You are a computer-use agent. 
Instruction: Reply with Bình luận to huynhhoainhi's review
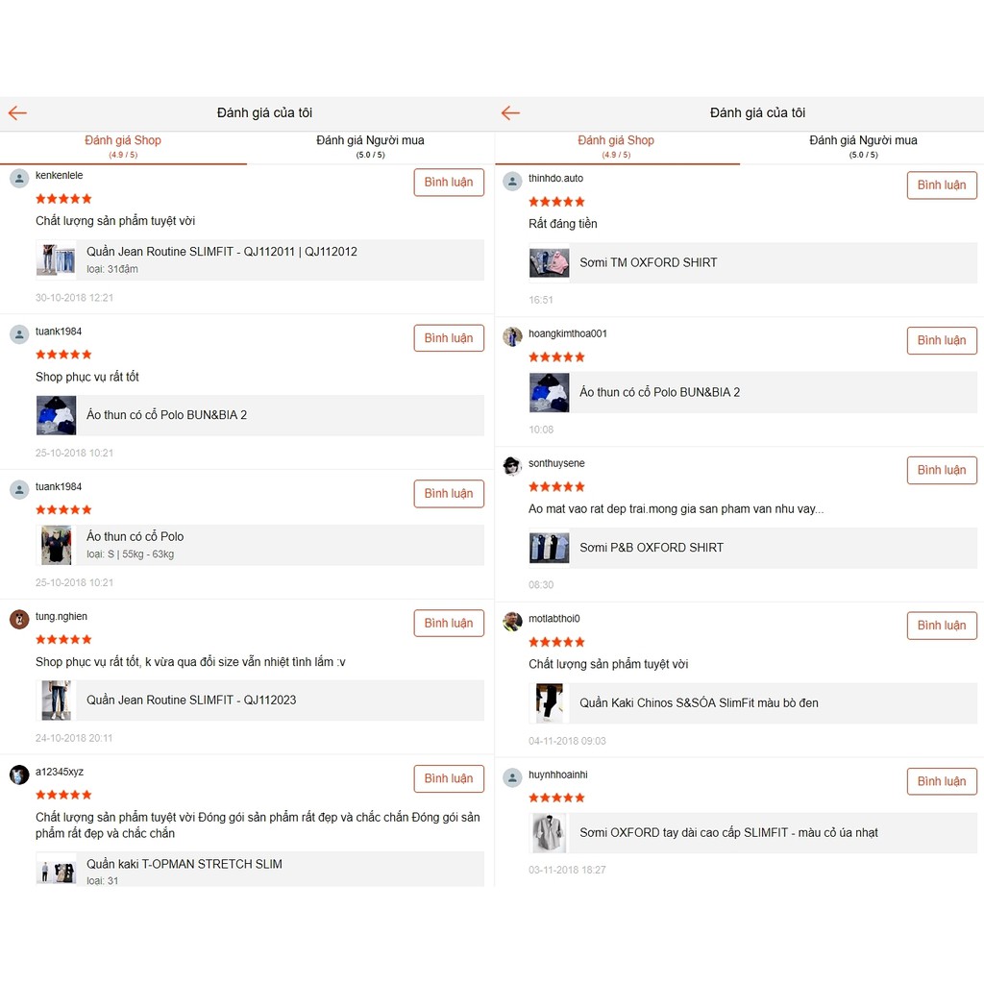(x=942, y=781)
